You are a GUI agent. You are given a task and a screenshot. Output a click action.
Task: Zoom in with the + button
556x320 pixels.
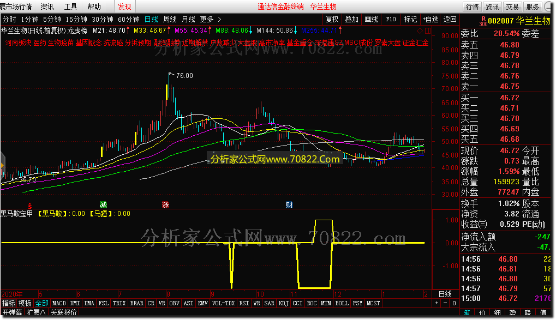(x=437, y=303)
